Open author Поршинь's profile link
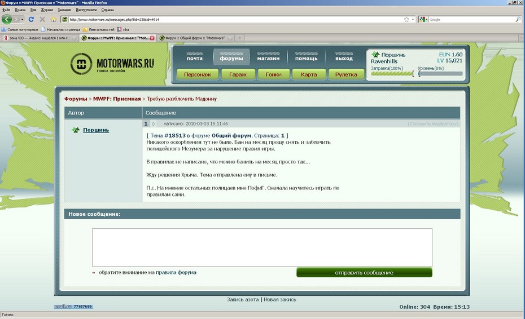The height and width of the screenshot is (319, 525). pyautogui.click(x=96, y=130)
